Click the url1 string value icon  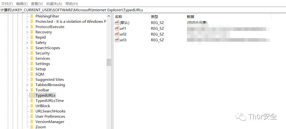(117, 28)
